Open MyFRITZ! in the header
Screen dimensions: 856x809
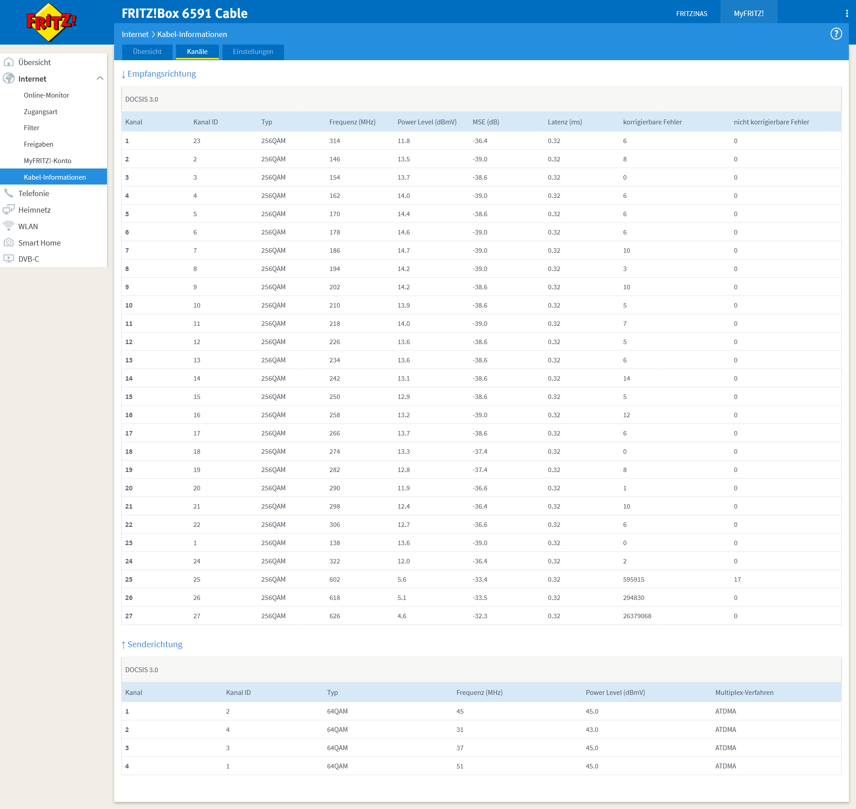749,13
